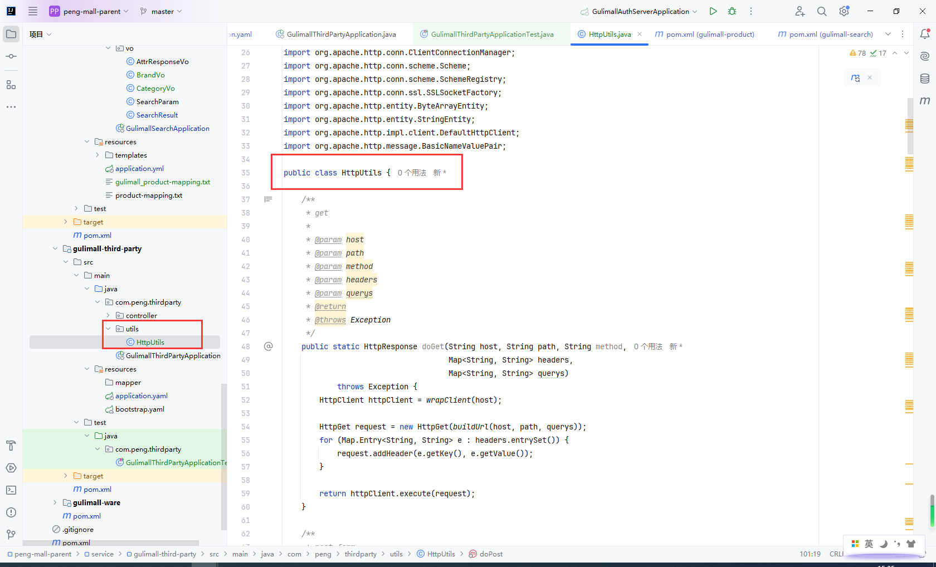Open the main hamburger menu
The width and height of the screenshot is (936, 567).
tap(33, 11)
